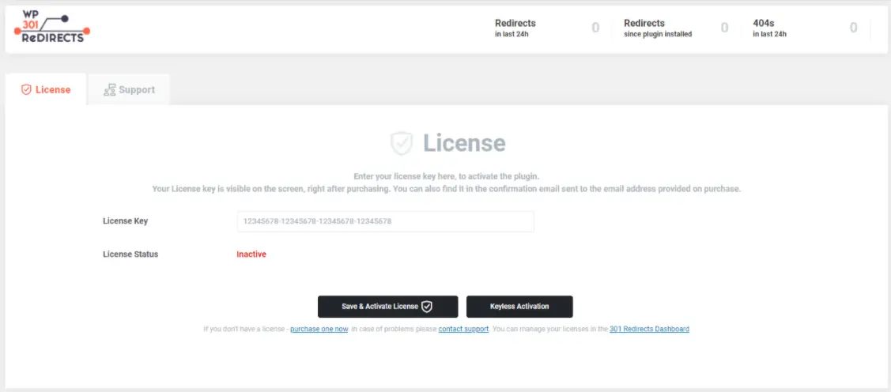Click the shield icon on License tab
Image resolution: width=891 pixels, height=392 pixels.
(x=26, y=90)
